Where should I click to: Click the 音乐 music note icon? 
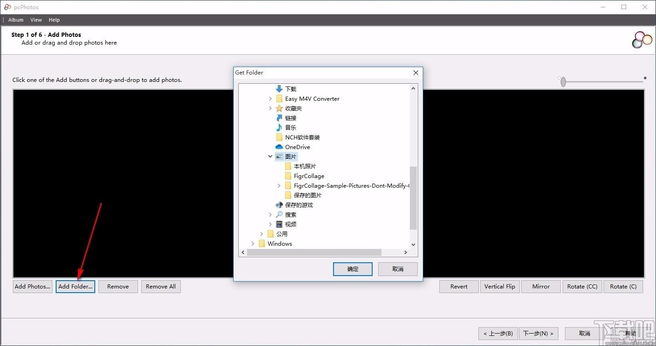tap(279, 127)
